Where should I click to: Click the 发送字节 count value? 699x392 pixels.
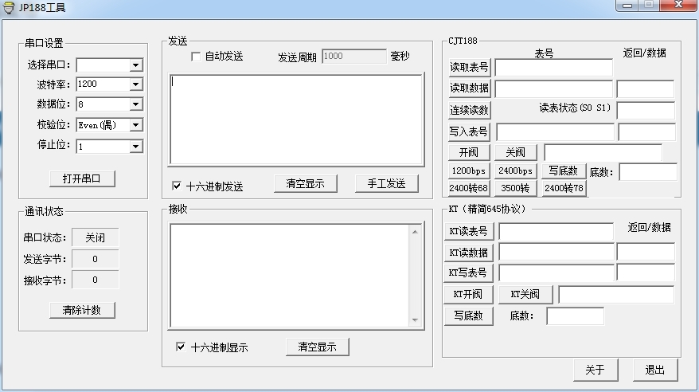pos(96,259)
